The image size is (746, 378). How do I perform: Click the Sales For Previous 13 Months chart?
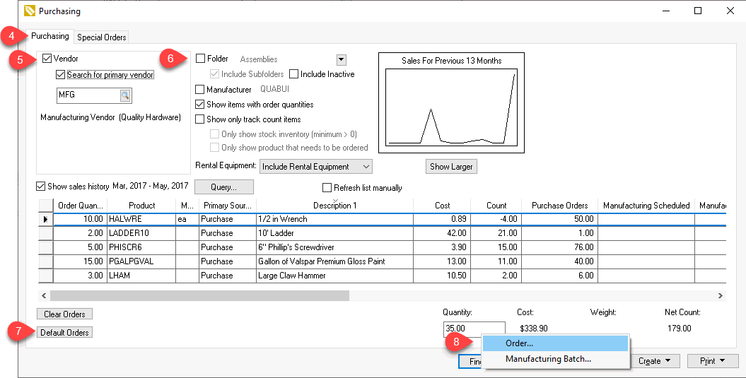[x=451, y=102]
